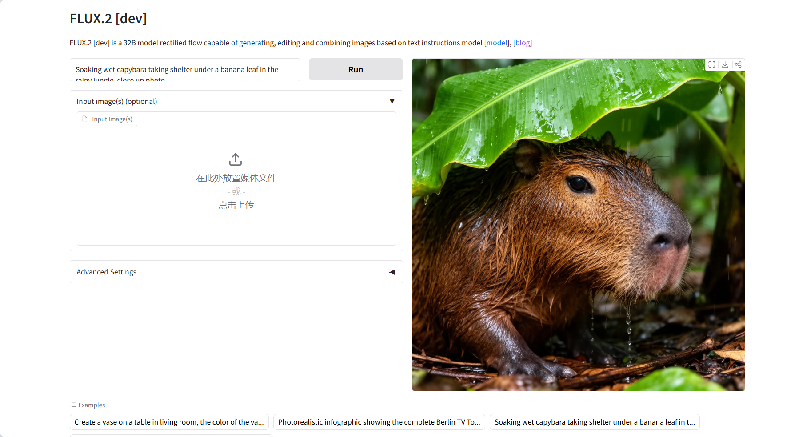The width and height of the screenshot is (811, 437).
Task: Collapse the Input image(s) (optional) section
Action: pyautogui.click(x=392, y=101)
